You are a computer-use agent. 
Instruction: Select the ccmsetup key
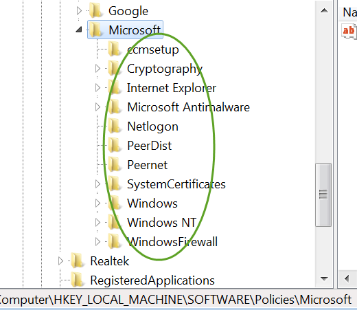point(153,49)
